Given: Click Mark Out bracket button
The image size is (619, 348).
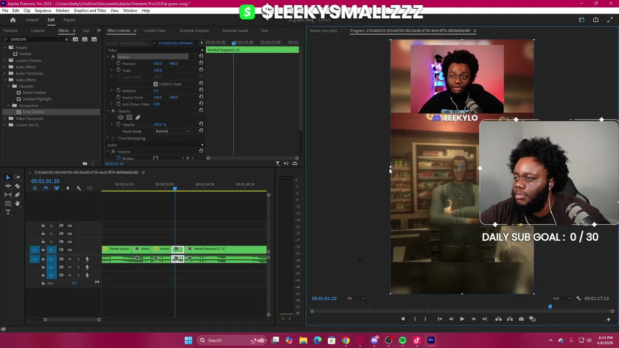Looking at the screenshot, I should point(425,319).
